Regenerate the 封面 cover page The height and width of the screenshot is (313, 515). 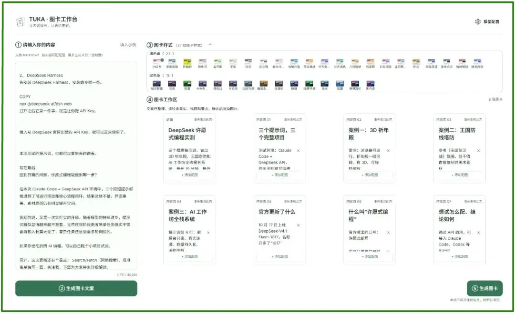(203, 119)
